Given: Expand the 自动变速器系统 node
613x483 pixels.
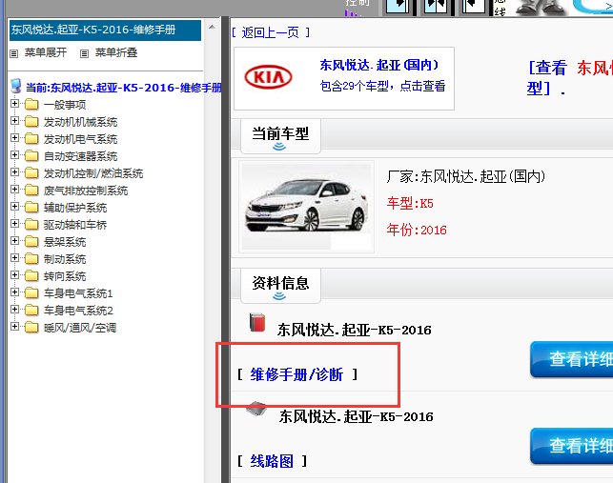Looking at the screenshot, I should 14,155.
